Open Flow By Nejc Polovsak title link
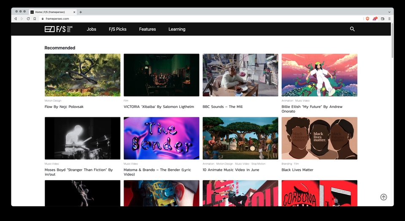The width and height of the screenshot is (405, 221). (x=64, y=107)
